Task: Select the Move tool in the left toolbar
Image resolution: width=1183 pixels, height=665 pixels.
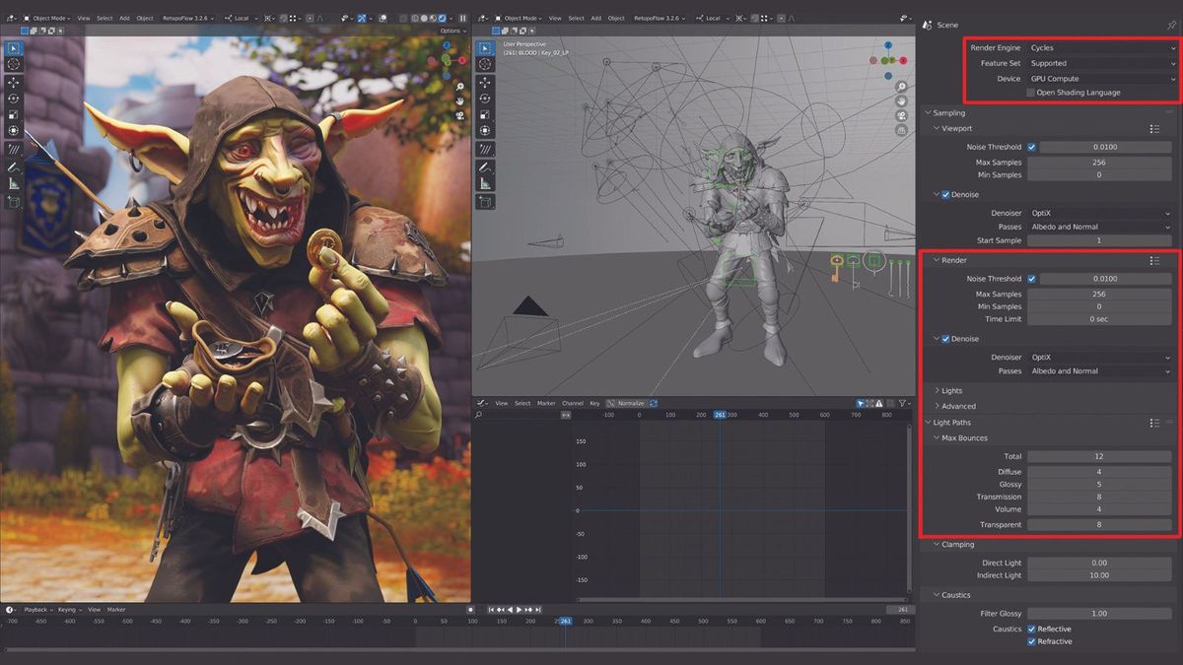Action: [14, 84]
